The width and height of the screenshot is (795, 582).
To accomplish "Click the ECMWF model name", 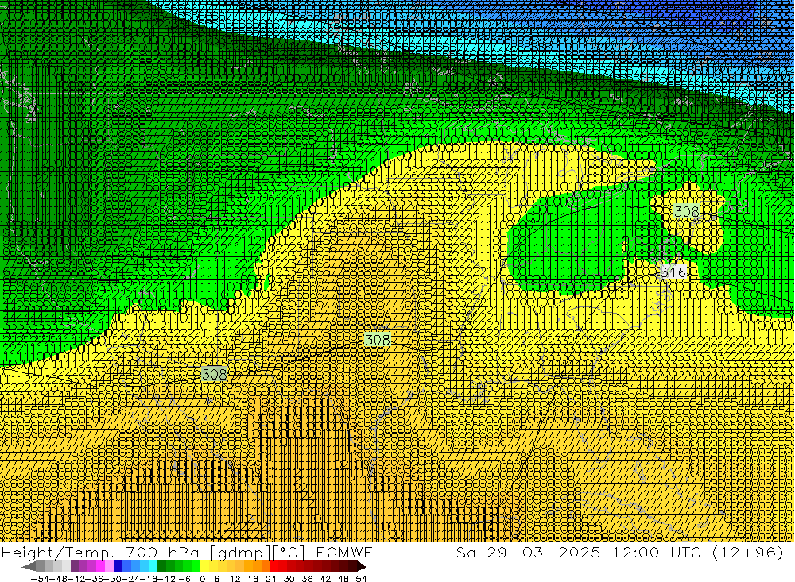I will 344,553.
